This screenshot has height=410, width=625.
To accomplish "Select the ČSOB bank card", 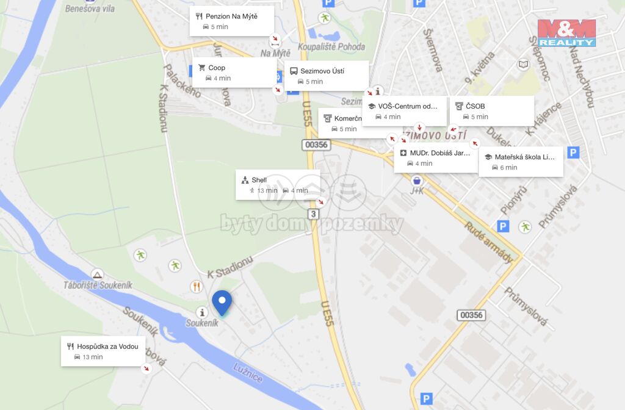I will (x=492, y=111).
